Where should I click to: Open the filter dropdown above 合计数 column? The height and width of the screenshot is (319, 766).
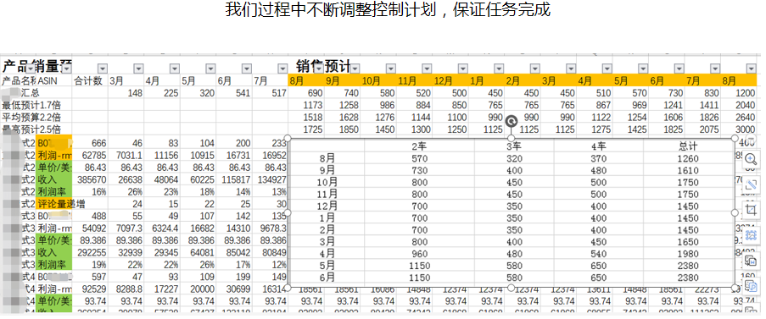[102, 69]
